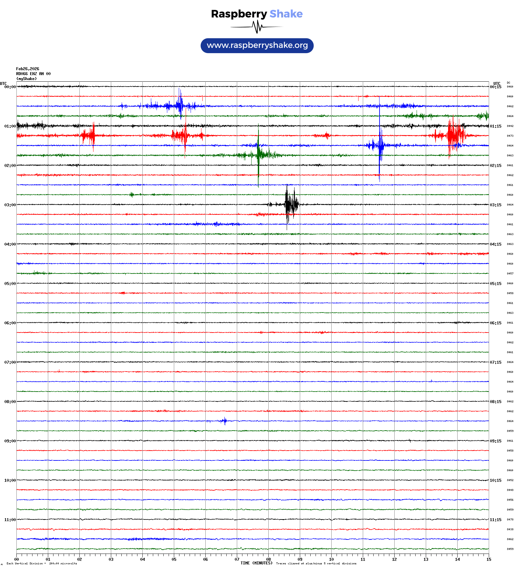
Task: Click the Traces clipped footnote text
Action: coord(316,564)
